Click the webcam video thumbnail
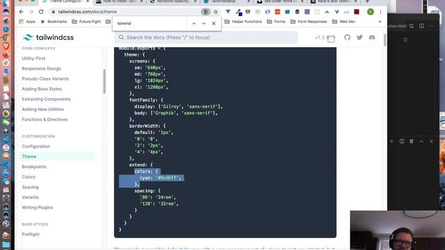The height and width of the screenshot is (250, 445). pyautogui.click(x=397, y=230)
